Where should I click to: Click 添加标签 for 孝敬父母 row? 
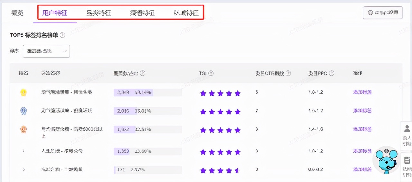(x=362, y=151)
